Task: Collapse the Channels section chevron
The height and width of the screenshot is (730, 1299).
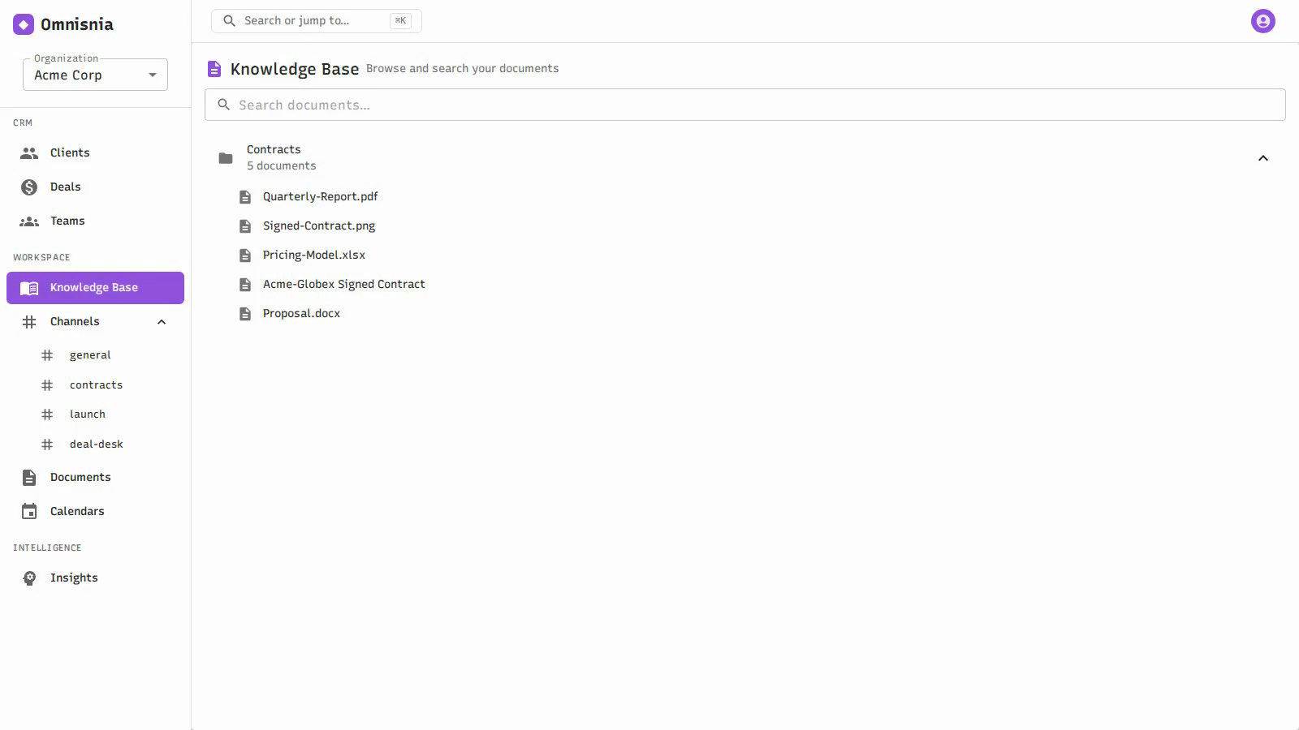Action: point(162,322)
